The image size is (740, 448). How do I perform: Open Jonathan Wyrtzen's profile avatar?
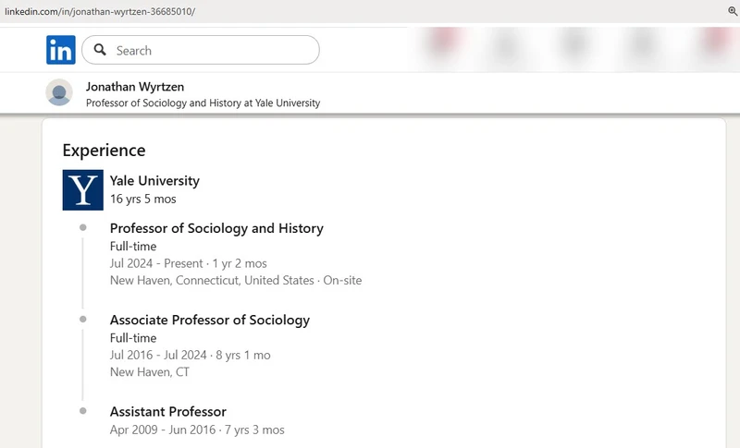click(x=59, y=92)
